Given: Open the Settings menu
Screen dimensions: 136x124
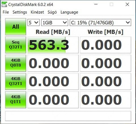Looking at the screenshot, I should coord(20,12).
